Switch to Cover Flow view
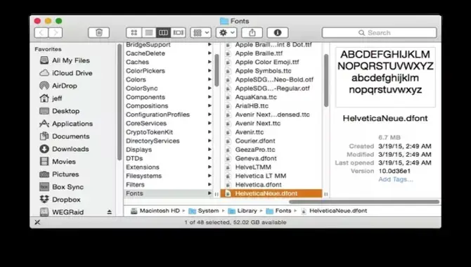 (178, 33)
